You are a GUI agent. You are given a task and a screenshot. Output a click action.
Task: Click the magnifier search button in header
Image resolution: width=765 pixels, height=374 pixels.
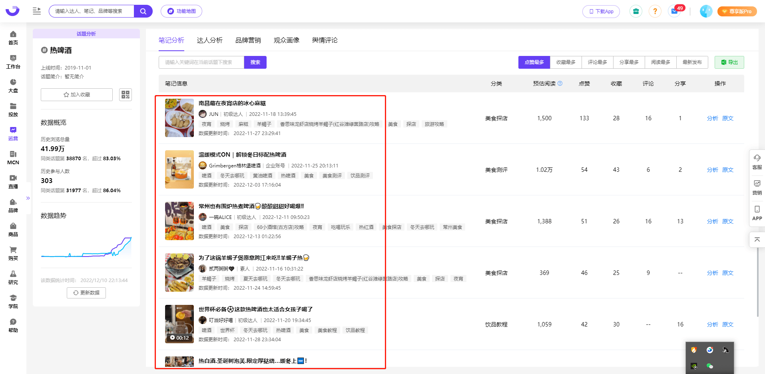pyautogui.click(x=143, y=11)
